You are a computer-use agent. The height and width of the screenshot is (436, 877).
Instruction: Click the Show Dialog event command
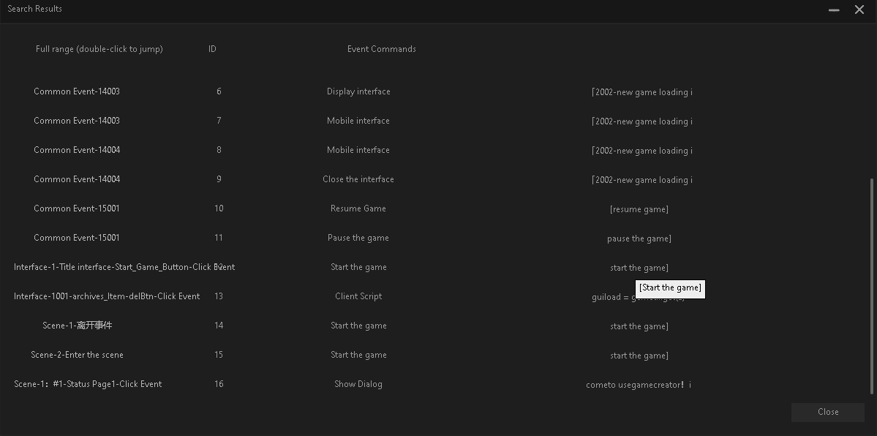click(x=358, y=384)
